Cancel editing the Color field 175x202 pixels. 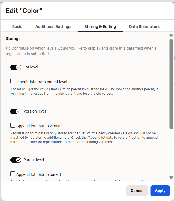pos(137,191)
